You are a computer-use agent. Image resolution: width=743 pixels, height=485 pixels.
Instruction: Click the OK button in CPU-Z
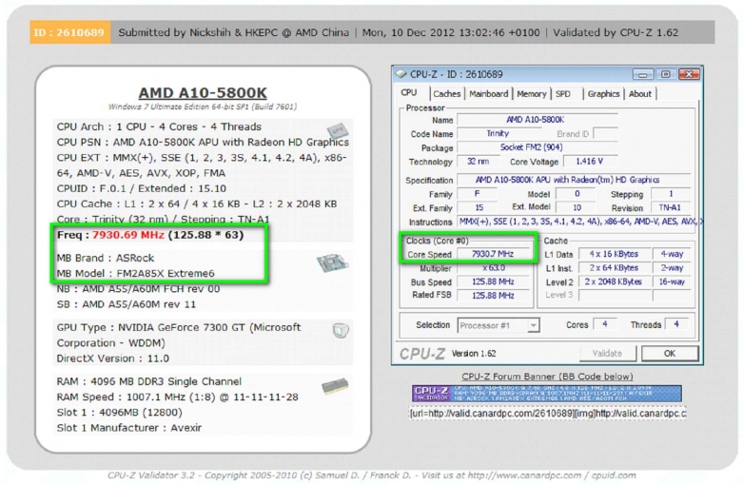point(670,354)
